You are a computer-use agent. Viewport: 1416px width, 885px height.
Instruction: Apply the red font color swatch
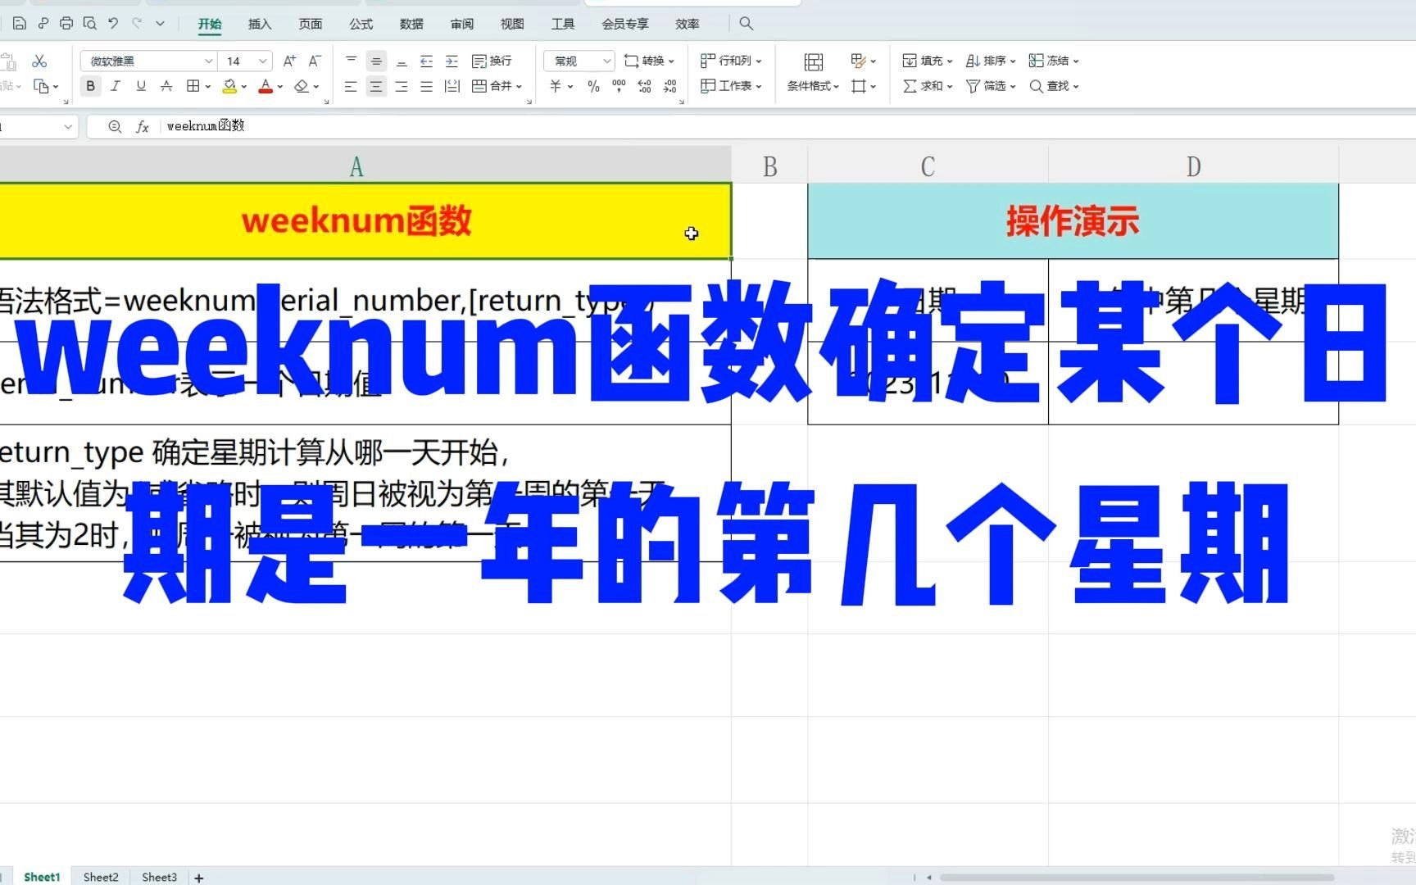click(x=265, y=86)
